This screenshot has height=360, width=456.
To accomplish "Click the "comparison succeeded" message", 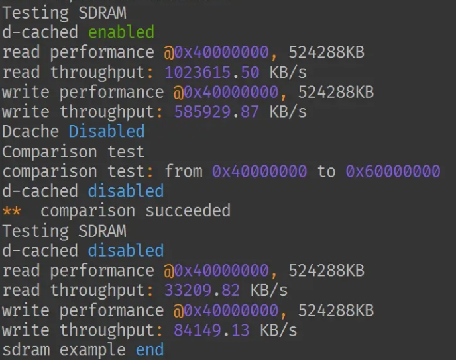I will 135,211.
